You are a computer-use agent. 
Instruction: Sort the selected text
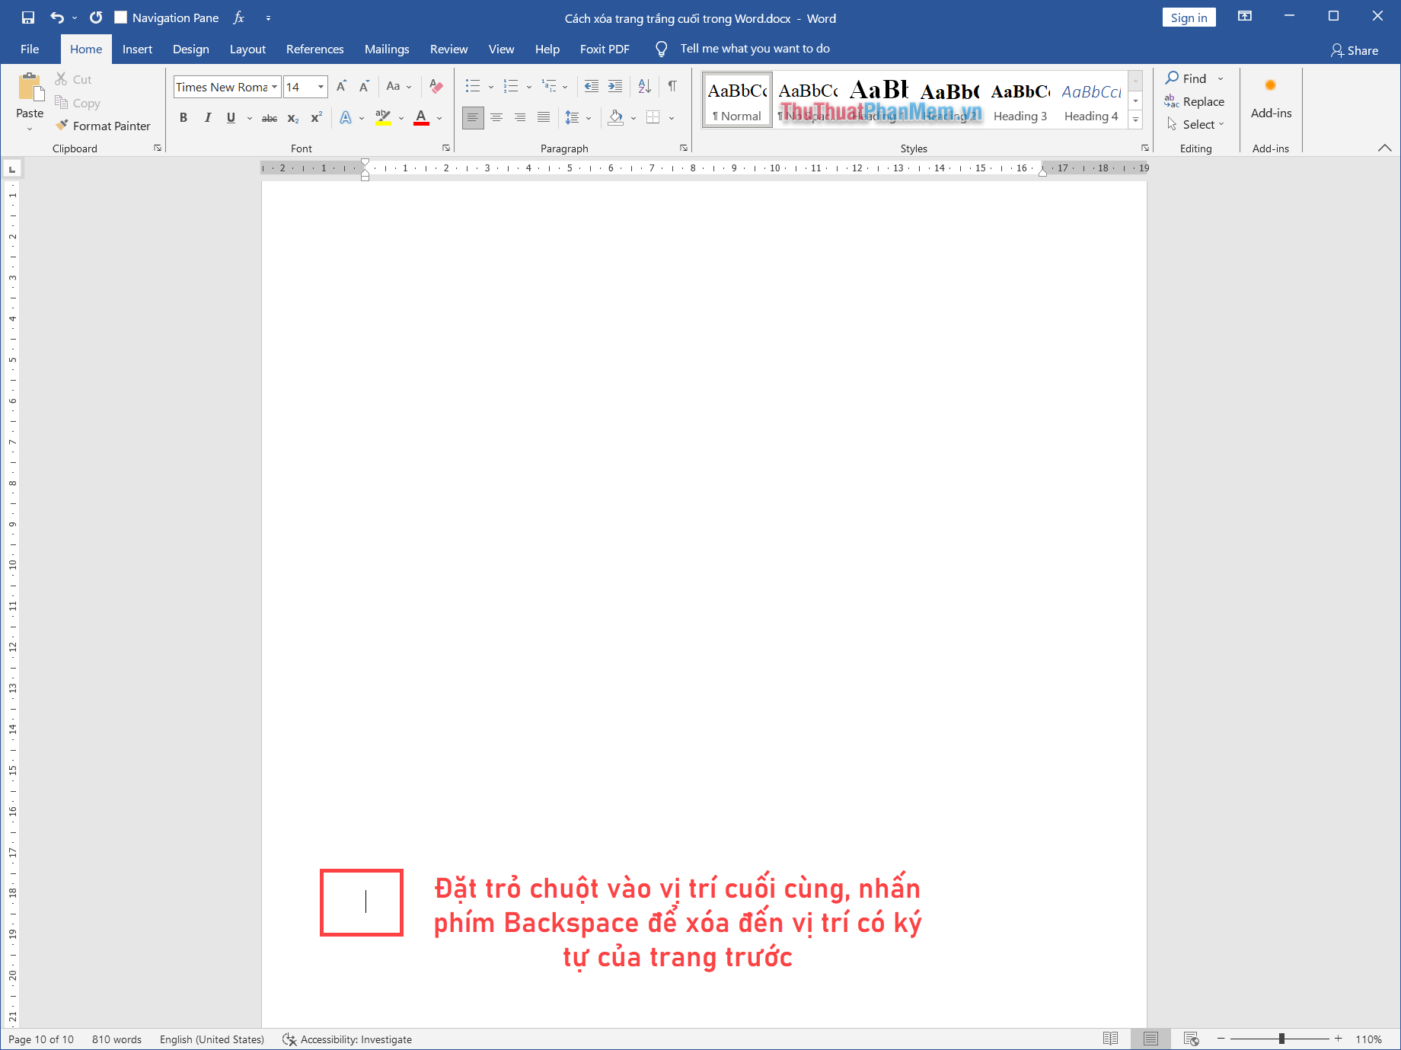644,86
